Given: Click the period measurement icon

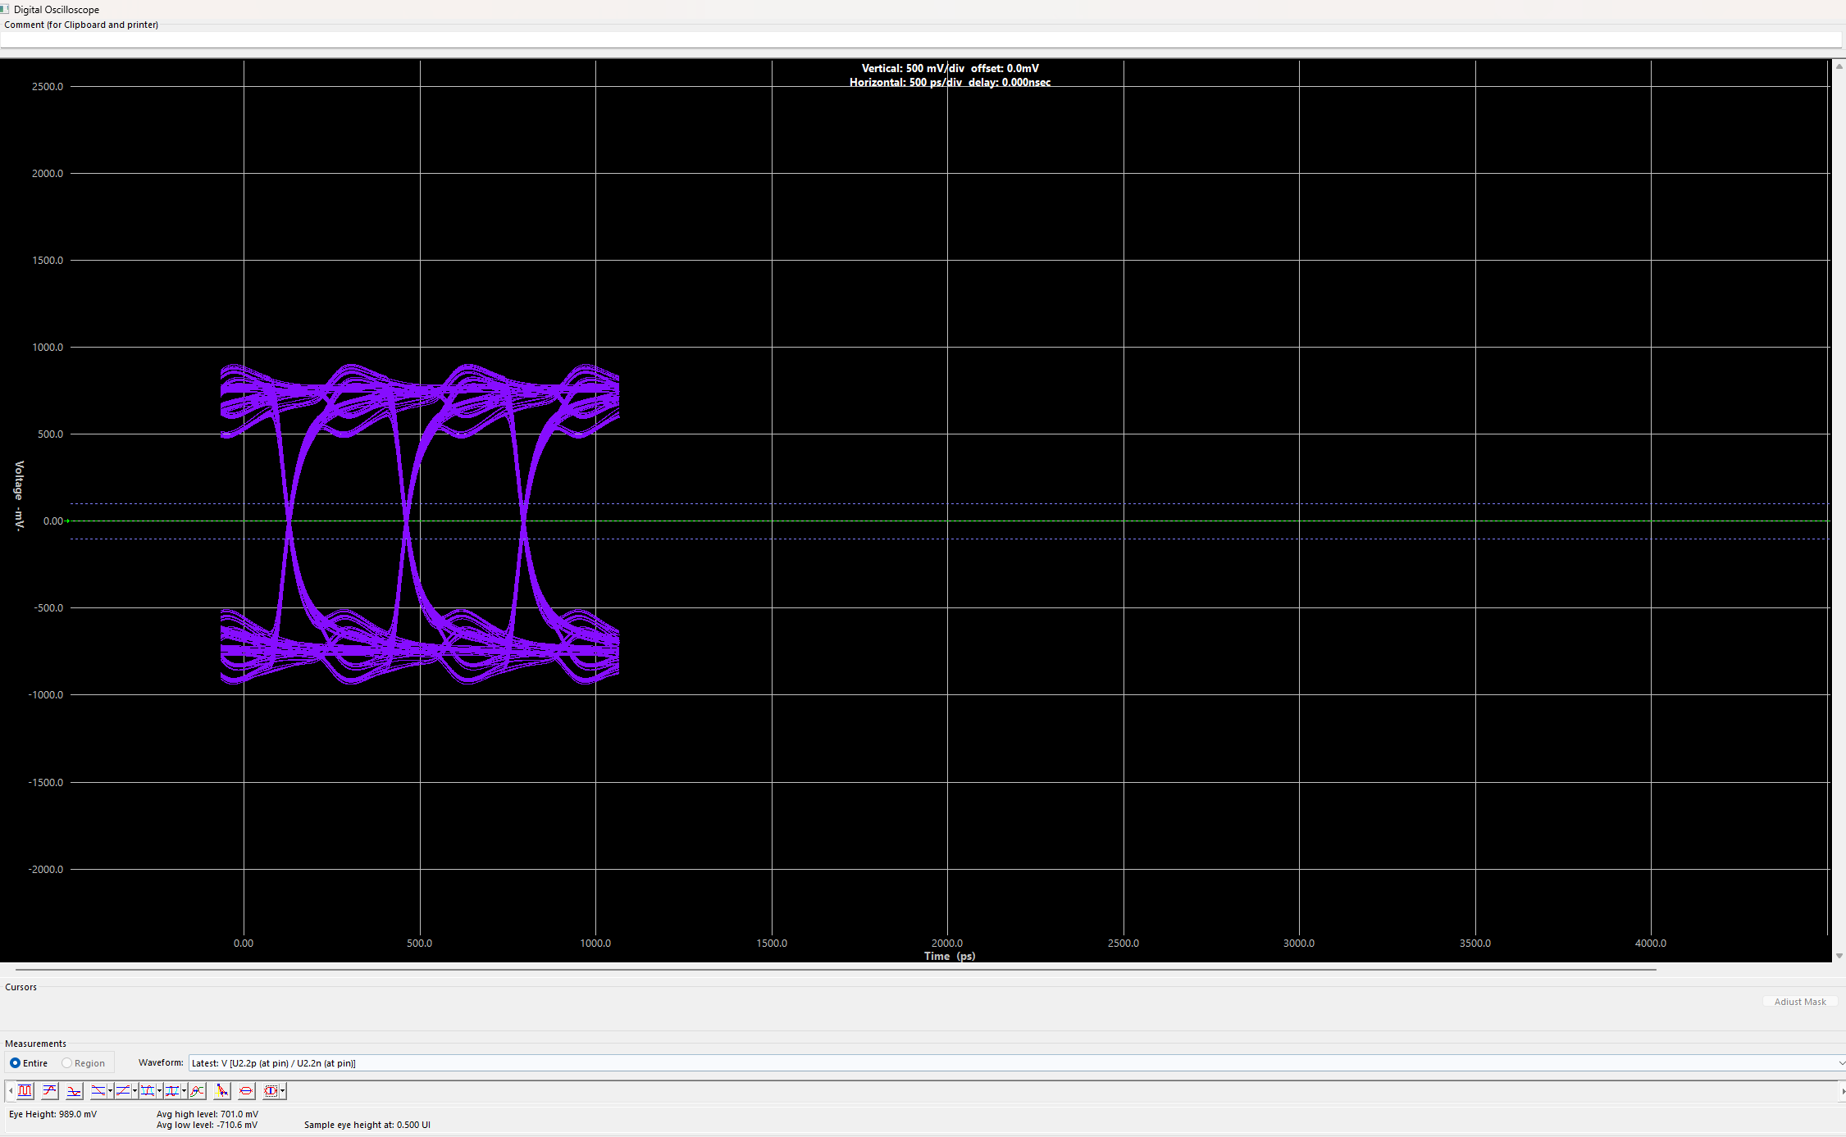Looking at the screenshot, I should click(x=171, y=1091).
